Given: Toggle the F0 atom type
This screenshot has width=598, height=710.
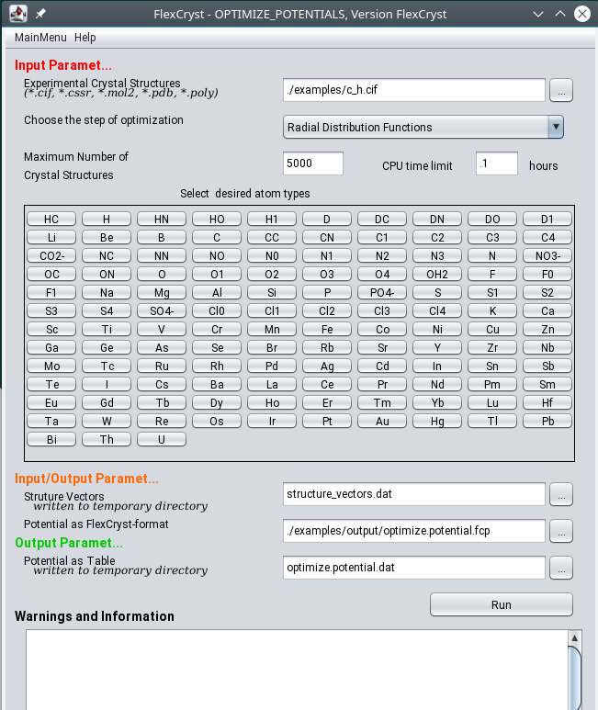Looking at the screenshot, I should click(x=547, y=274).
